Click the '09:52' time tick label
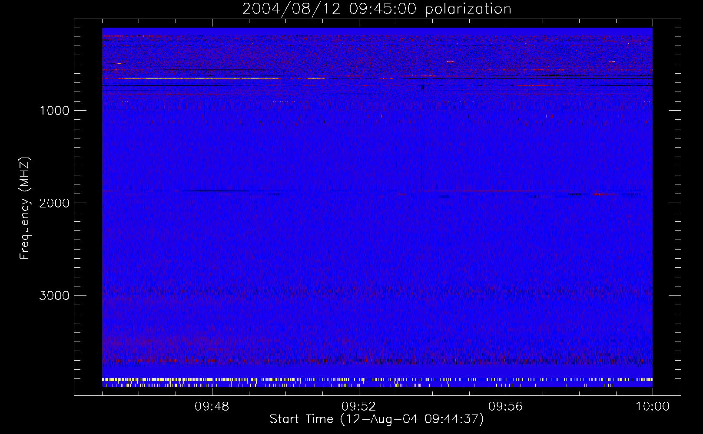The image size is (703, 434). 359,407
